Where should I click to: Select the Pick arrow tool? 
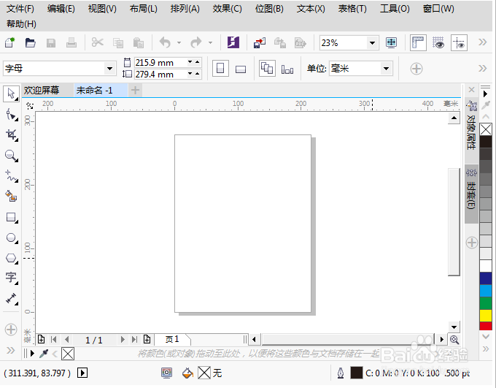click(x=11, y=94)
